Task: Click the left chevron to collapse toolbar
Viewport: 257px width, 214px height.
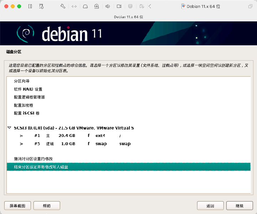Action: tap(150, 6)
